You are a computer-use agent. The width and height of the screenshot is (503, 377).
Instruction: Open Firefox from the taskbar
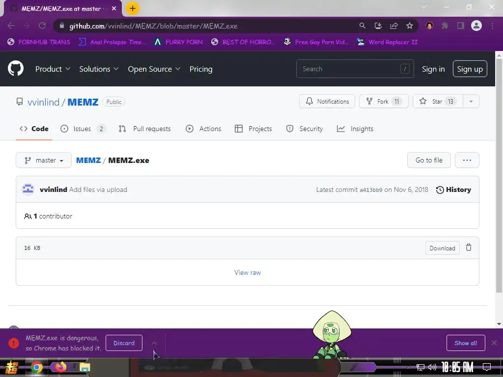[60, 367]
